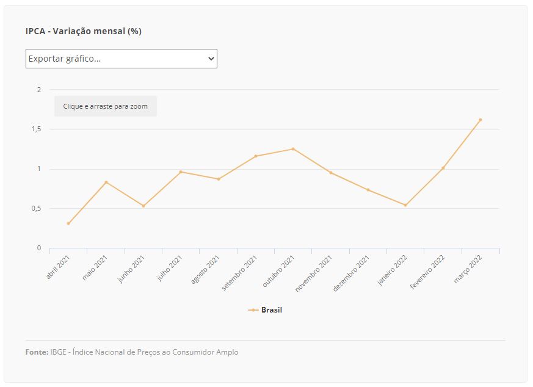
Task: Open the Exportar gráfico dropdown
Action: pyautogui.click(x=121, y=59)
